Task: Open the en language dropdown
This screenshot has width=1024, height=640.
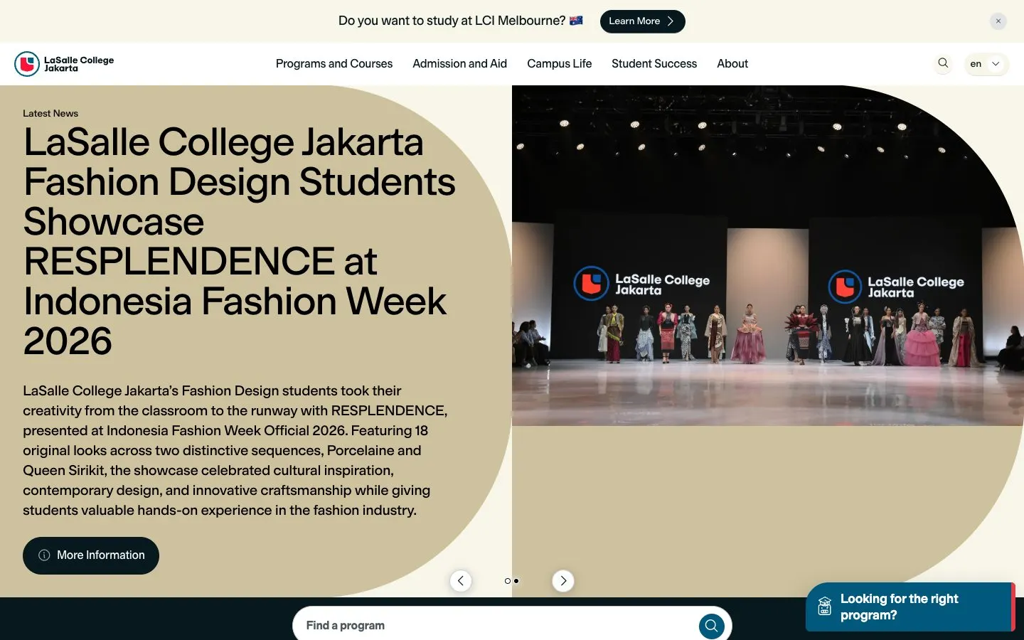Action: point(986,64)
